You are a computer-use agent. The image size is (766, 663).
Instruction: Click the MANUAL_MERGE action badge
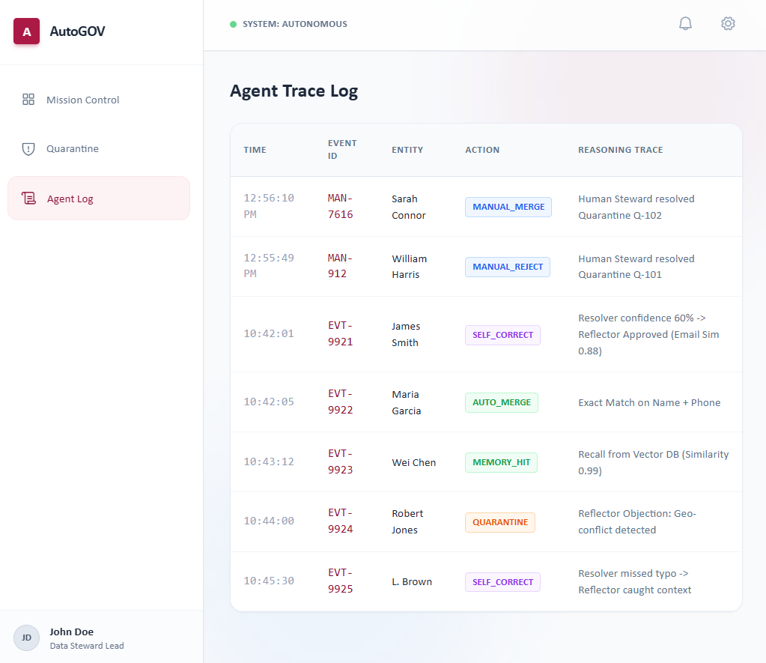pos(508,207)
